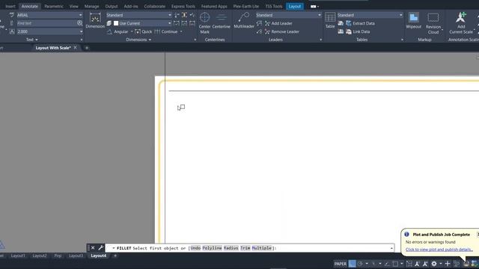This screenshot has width=479, height=269.
Task: Toggle second annotation auto-scale icon in status bar
Action: pos(425,264)
